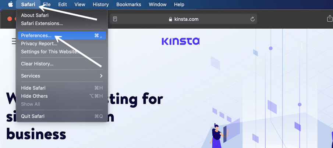333x148 pixels.
Task: Open the Bookmarks menu
Action: point(129,4)
